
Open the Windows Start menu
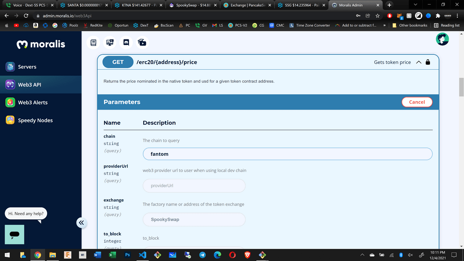tap(7, 255)
